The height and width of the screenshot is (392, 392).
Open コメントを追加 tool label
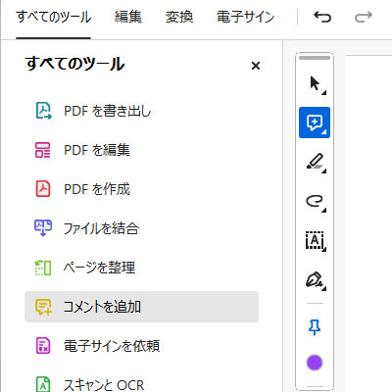pyautogui.click(x=102, y=307)
